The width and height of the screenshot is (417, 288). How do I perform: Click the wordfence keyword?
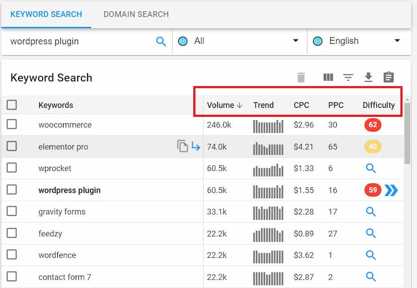tap(57, 255)
